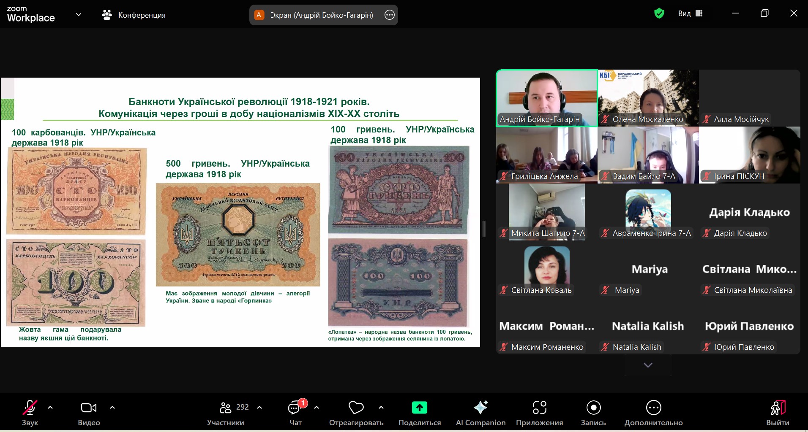Start recording with Запись button
Image resolution: width=808 pixels, height=432 pixels.
click(x=593, y=413)
